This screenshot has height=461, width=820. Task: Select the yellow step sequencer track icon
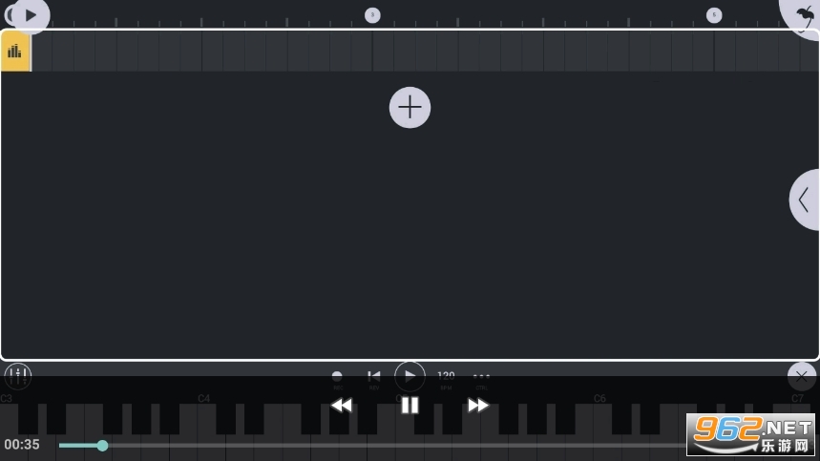coord(15,51)
